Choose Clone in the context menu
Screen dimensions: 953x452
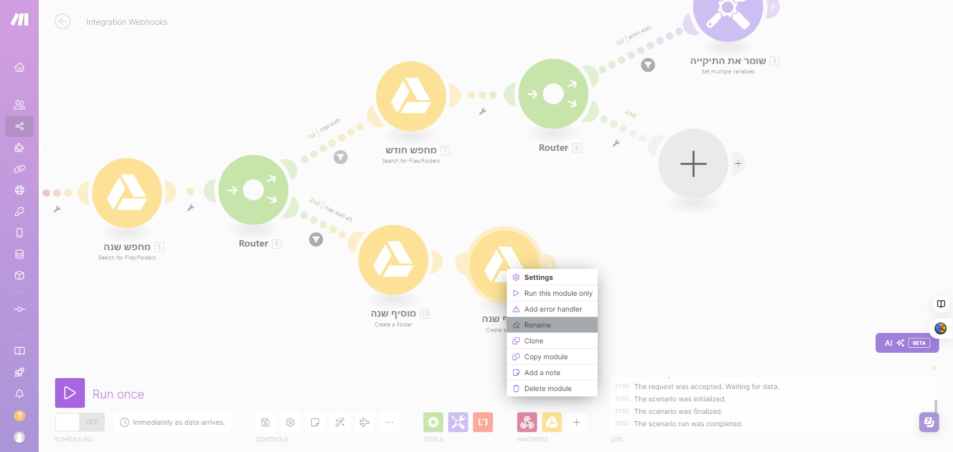552,341
